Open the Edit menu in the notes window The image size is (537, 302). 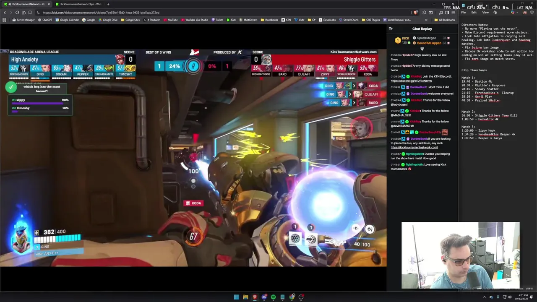(x=474, y=13)
